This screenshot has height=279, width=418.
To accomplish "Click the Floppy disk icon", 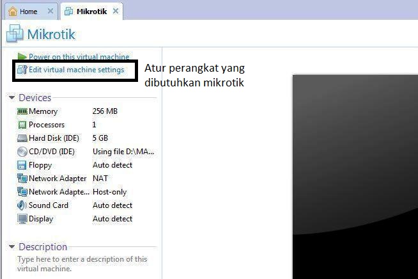I will pos(22,165).
